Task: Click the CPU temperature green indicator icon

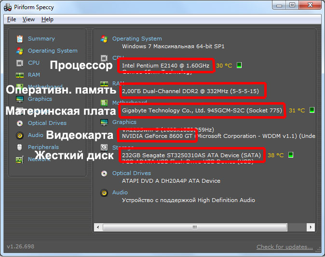Action: [239, 65]
